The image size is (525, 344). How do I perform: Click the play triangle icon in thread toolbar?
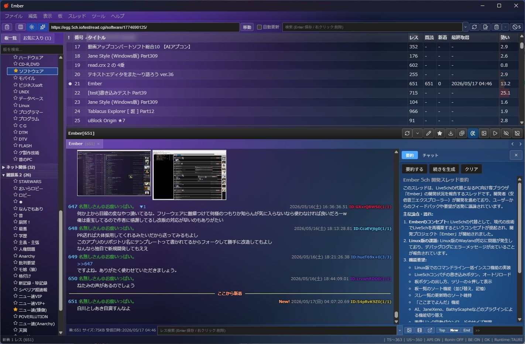(x=495, y=133)
